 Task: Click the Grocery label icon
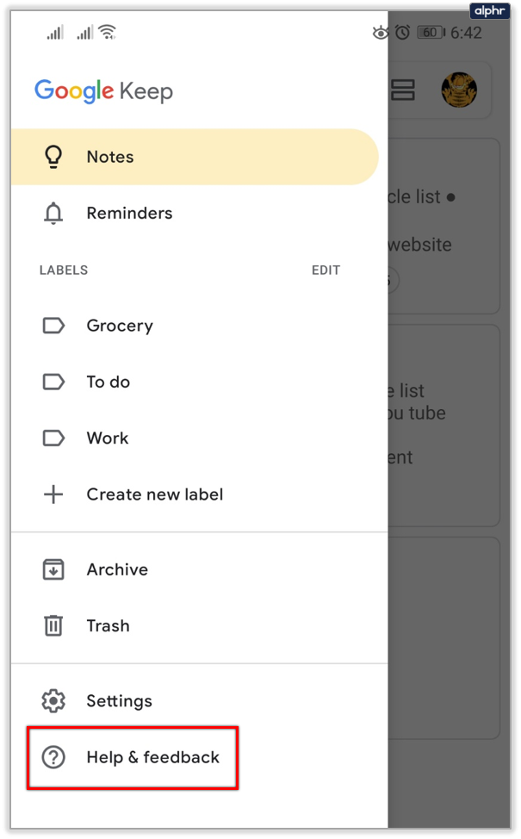pyautogui.click(x=53, y=326)
